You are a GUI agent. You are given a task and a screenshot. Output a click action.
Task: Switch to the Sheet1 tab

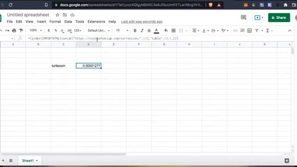28,161
